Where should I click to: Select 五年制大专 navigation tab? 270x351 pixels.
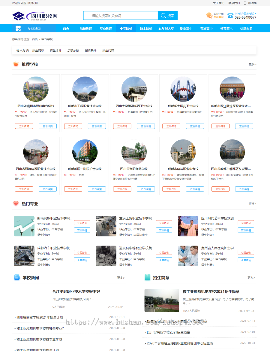(x=166, y=29)
